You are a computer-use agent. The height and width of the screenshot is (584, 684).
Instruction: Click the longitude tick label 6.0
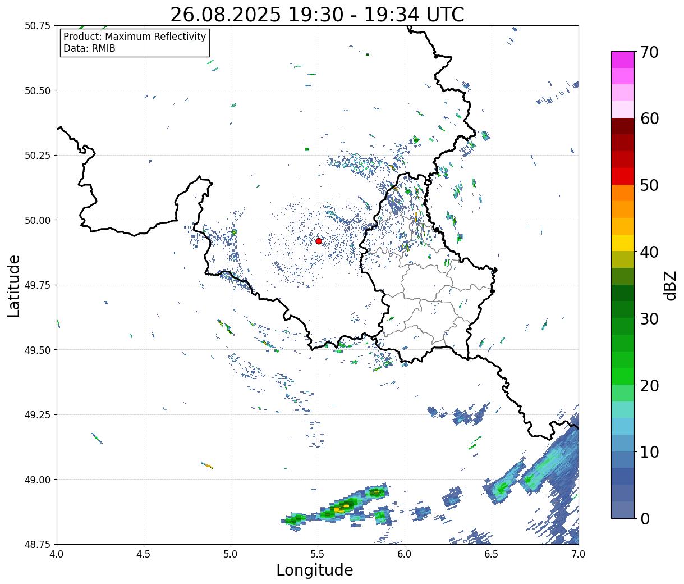[405, 554]
